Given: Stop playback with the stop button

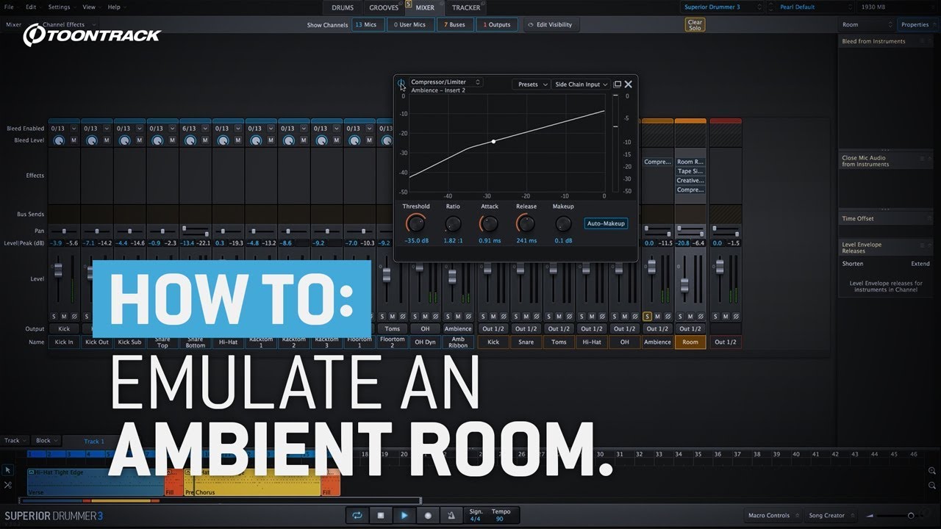Looking at the screenshot, I should (381, 516).
